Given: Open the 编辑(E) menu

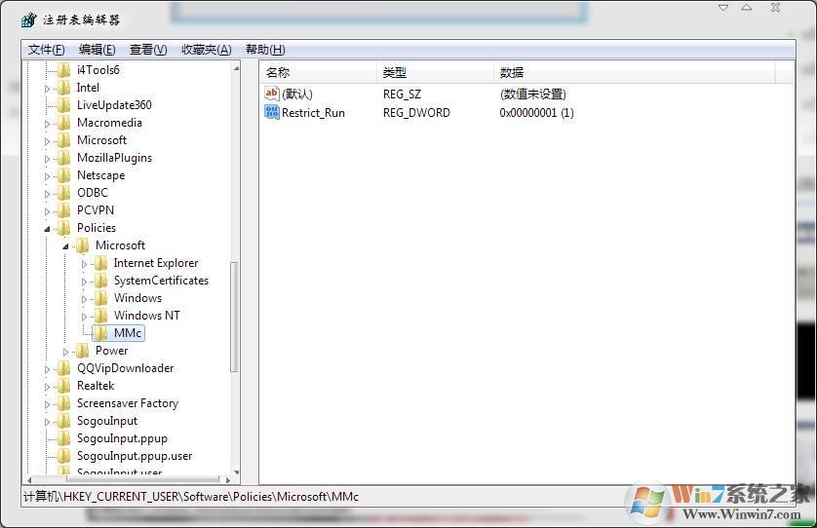Looking at the screenshot, I should pyautogui.click(x=97, y=50).
